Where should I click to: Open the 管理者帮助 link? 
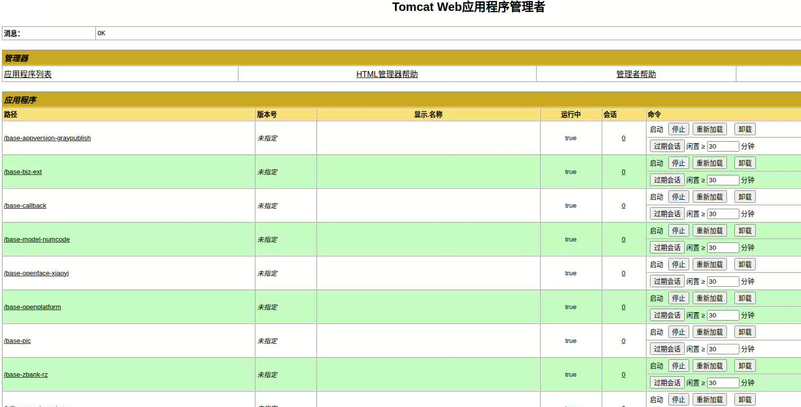(x=636, y=74)
